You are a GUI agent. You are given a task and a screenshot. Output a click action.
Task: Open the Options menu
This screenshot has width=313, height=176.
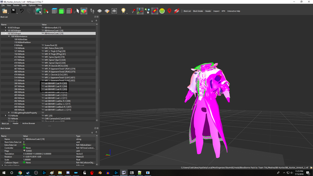[32, 5]
